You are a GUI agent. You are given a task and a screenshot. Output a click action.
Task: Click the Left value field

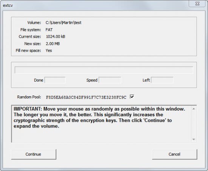[162, 80]
